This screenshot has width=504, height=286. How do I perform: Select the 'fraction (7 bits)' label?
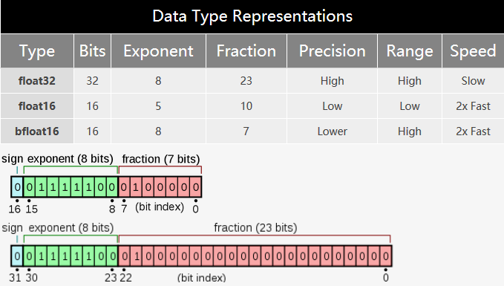pos(161,159)
